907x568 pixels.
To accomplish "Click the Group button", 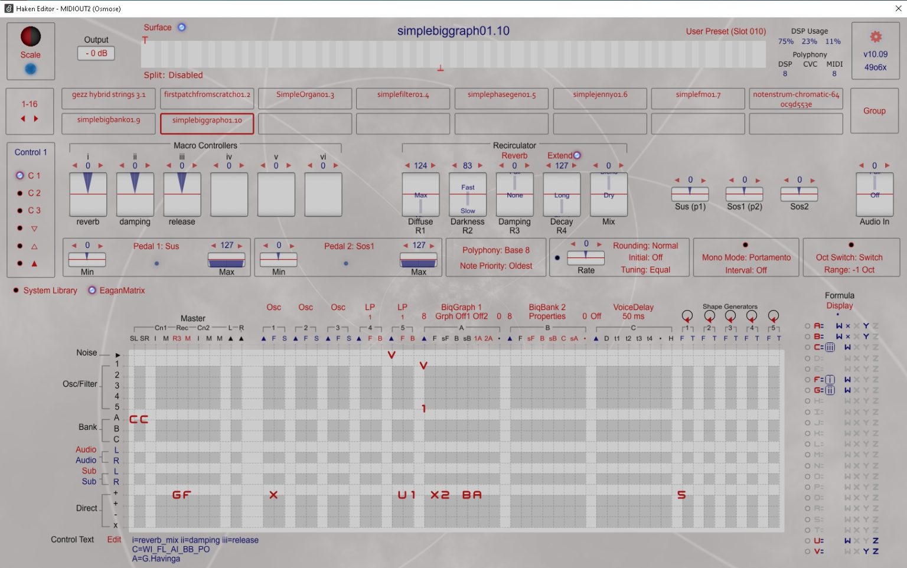I will pos(875,111).
